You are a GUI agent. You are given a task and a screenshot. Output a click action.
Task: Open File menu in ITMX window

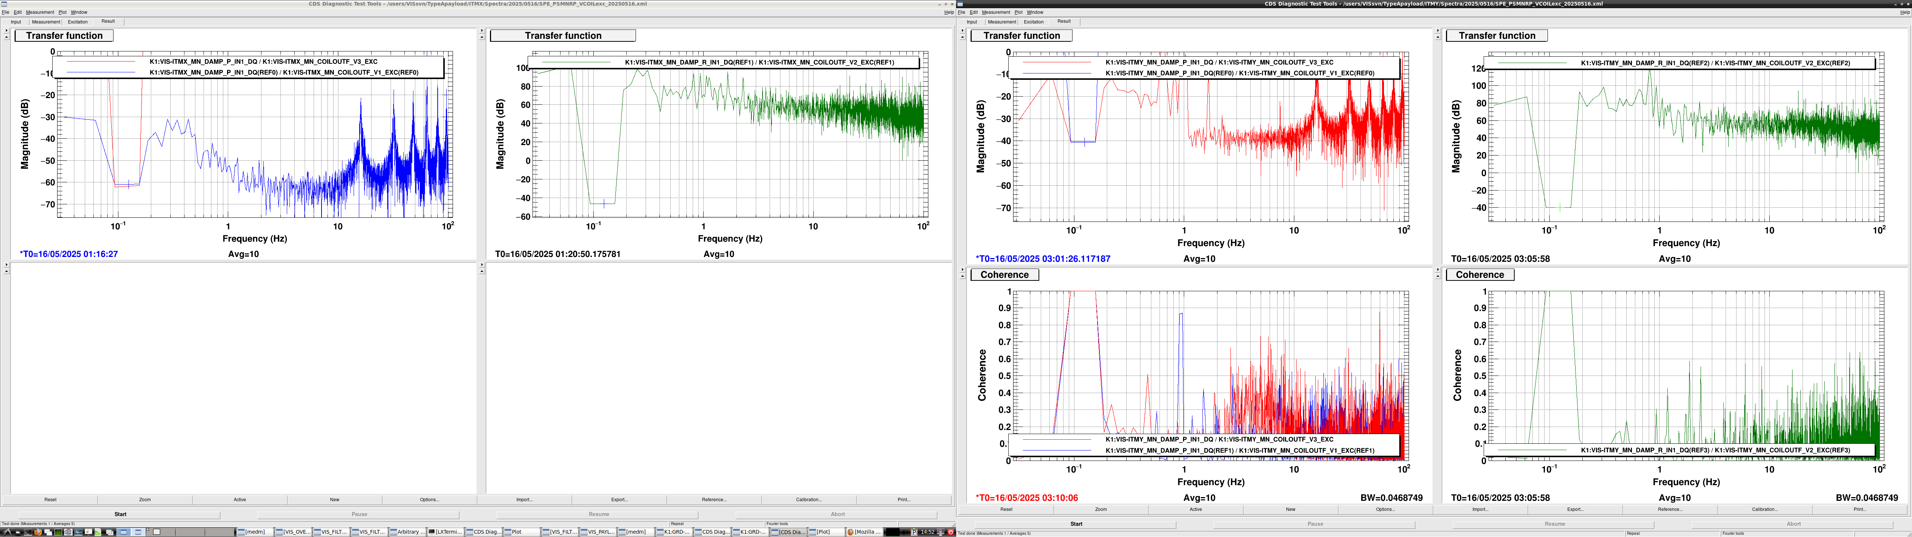coord(5,12)
